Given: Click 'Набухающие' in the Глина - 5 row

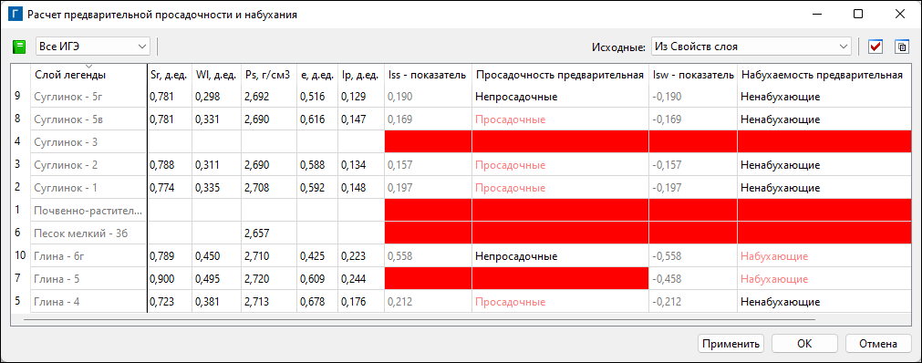Looking at the screenshot, I should click(x=774, y=279).
